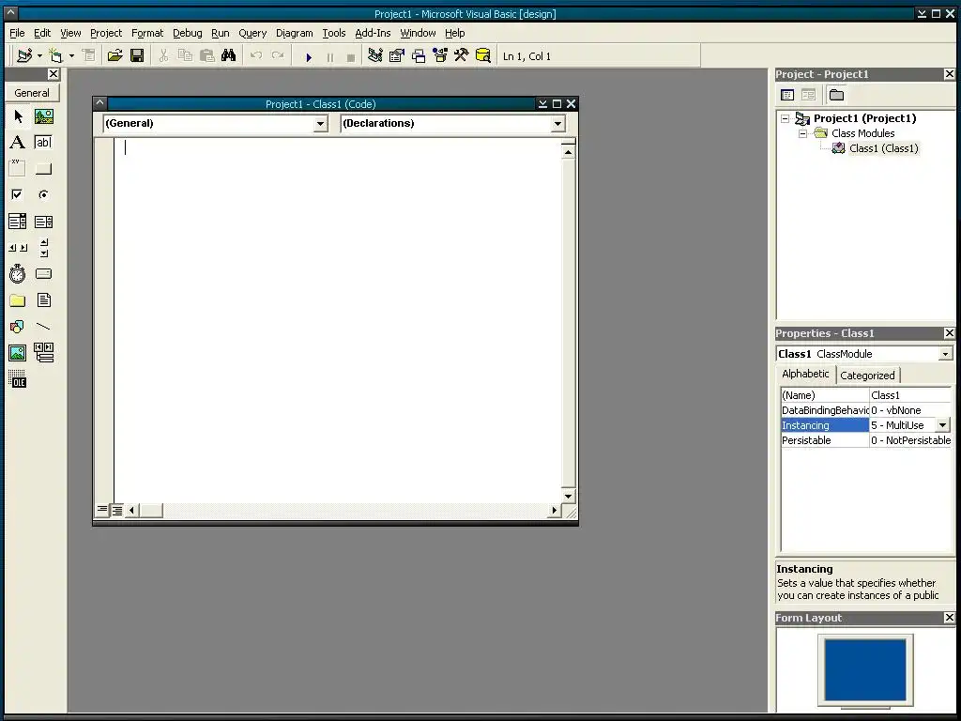Screen dimensions: 961x721
Task: Select the FileListBox control tool
Action: (43, 299)
